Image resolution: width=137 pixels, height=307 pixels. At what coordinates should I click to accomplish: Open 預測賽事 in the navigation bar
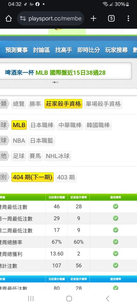16,50
